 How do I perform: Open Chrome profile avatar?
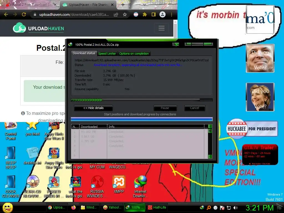click(x=163, y=14)
